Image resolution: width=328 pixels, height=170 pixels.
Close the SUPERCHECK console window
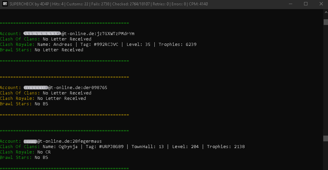click(x=321, y=4)
